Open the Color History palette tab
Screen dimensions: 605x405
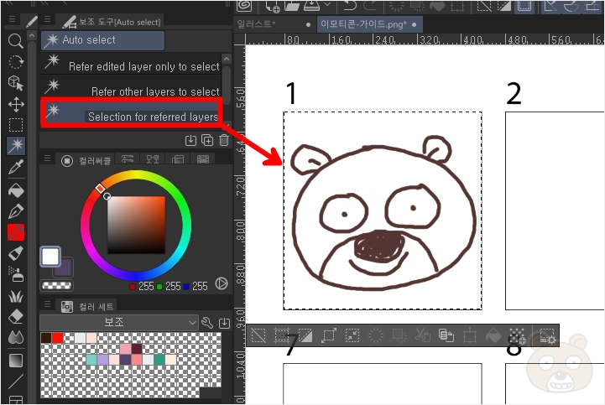pos(202,159)
